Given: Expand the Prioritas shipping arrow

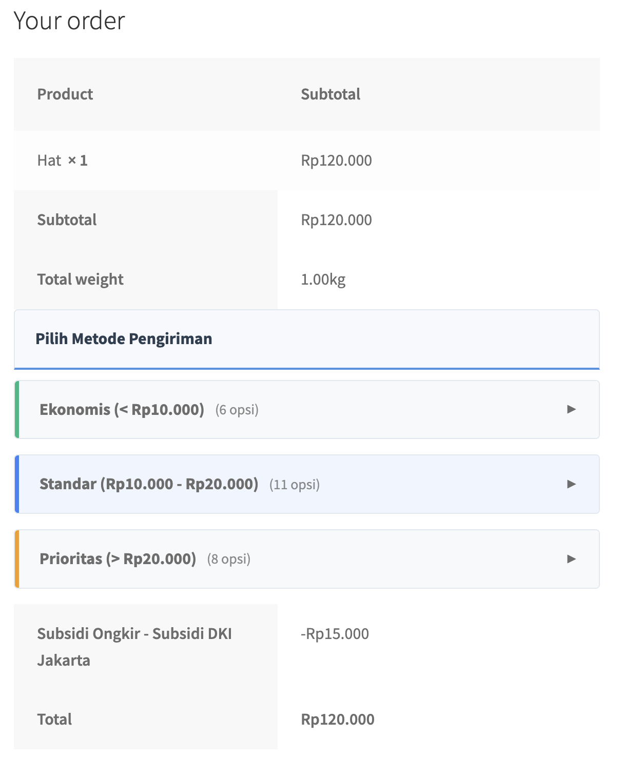Looking at the screenshot, I should click(x=571, y=559).
